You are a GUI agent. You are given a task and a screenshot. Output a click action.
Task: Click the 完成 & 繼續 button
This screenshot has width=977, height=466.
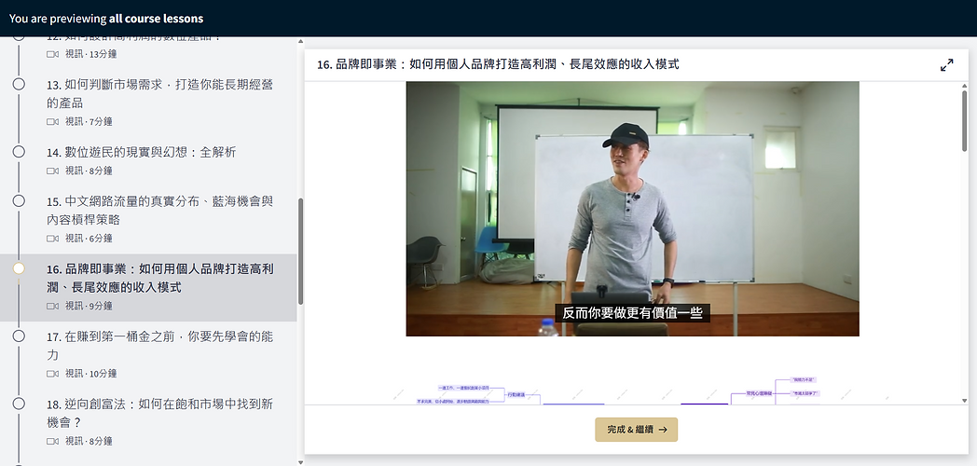(636, 430)
